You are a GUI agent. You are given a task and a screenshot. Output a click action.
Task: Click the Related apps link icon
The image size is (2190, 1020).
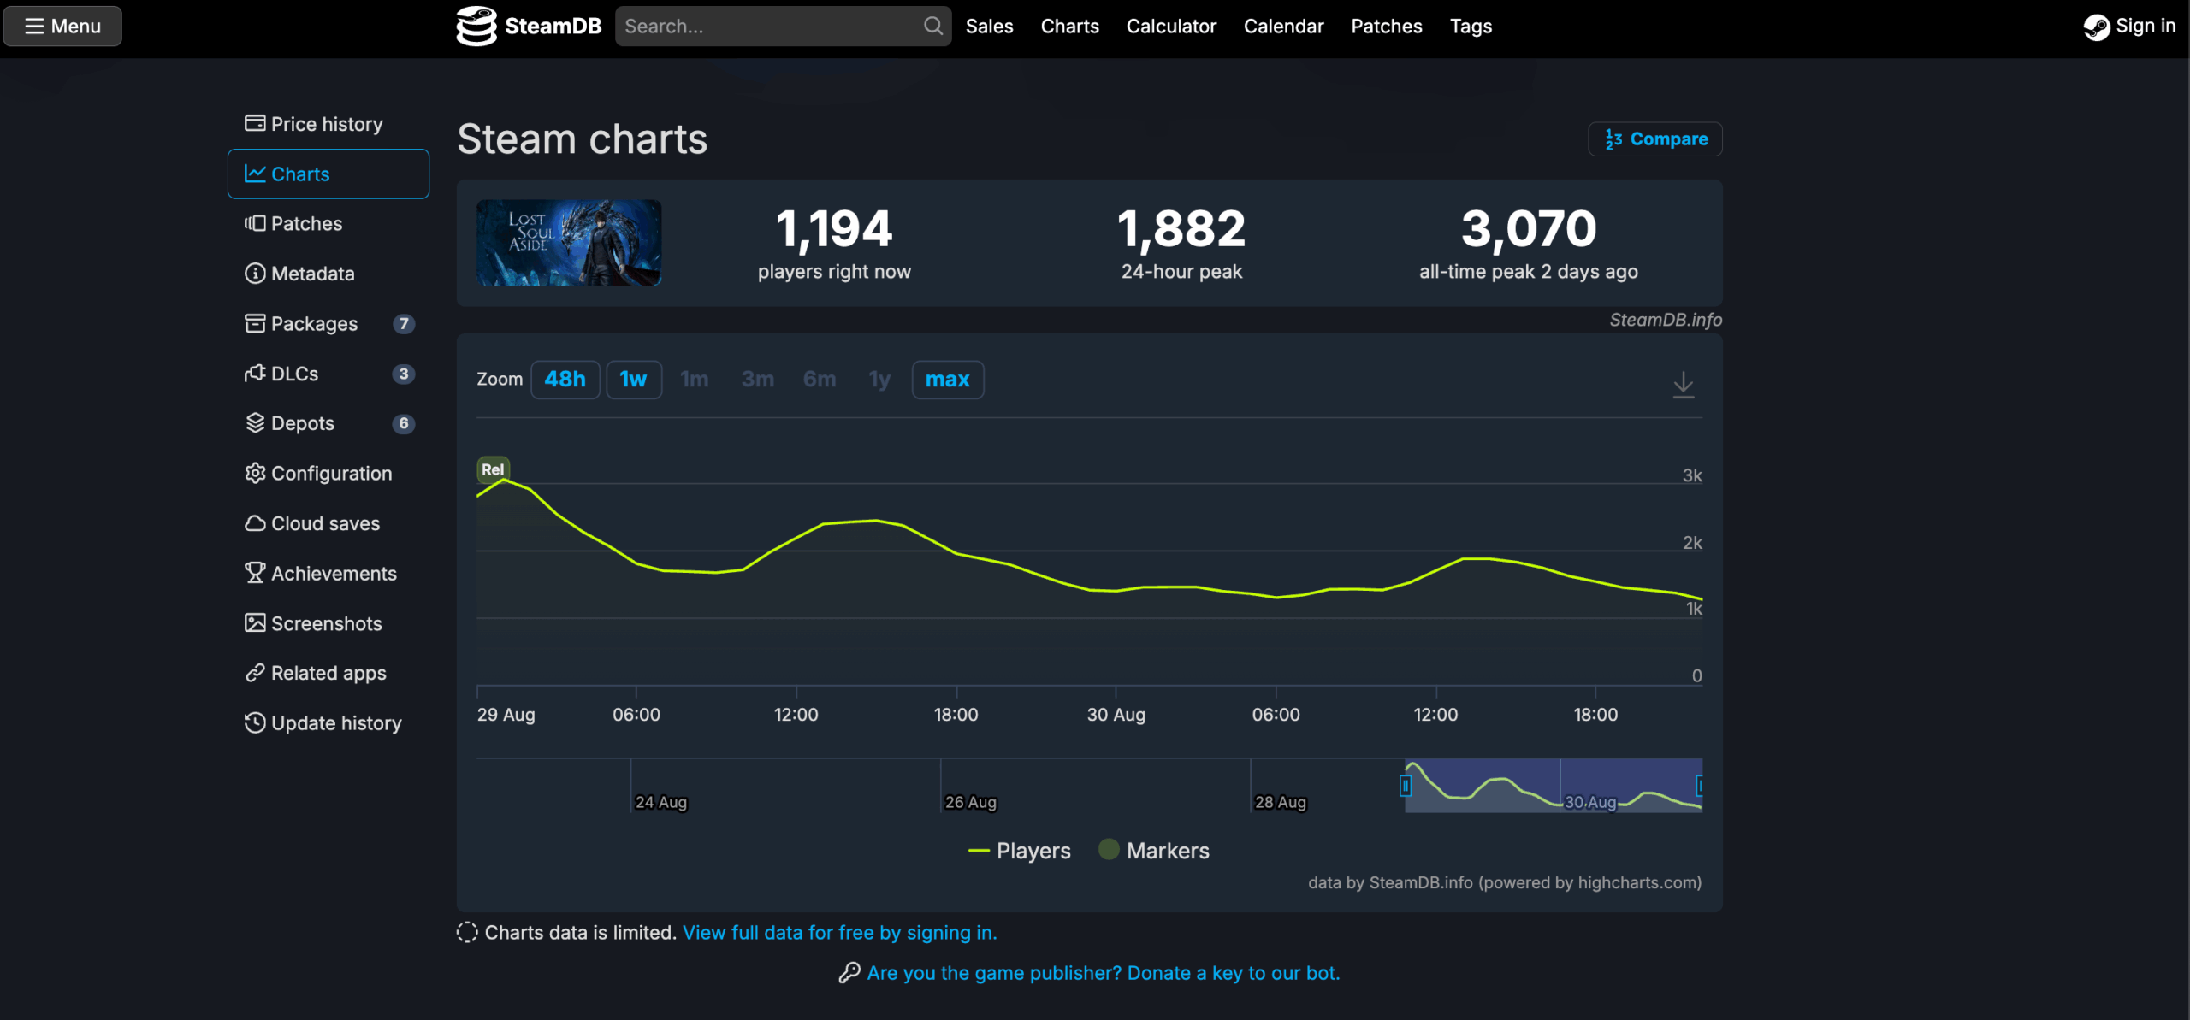coord(255,673)
